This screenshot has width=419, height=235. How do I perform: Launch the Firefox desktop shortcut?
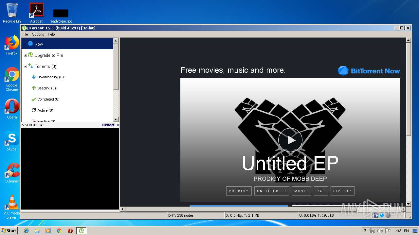12,45
